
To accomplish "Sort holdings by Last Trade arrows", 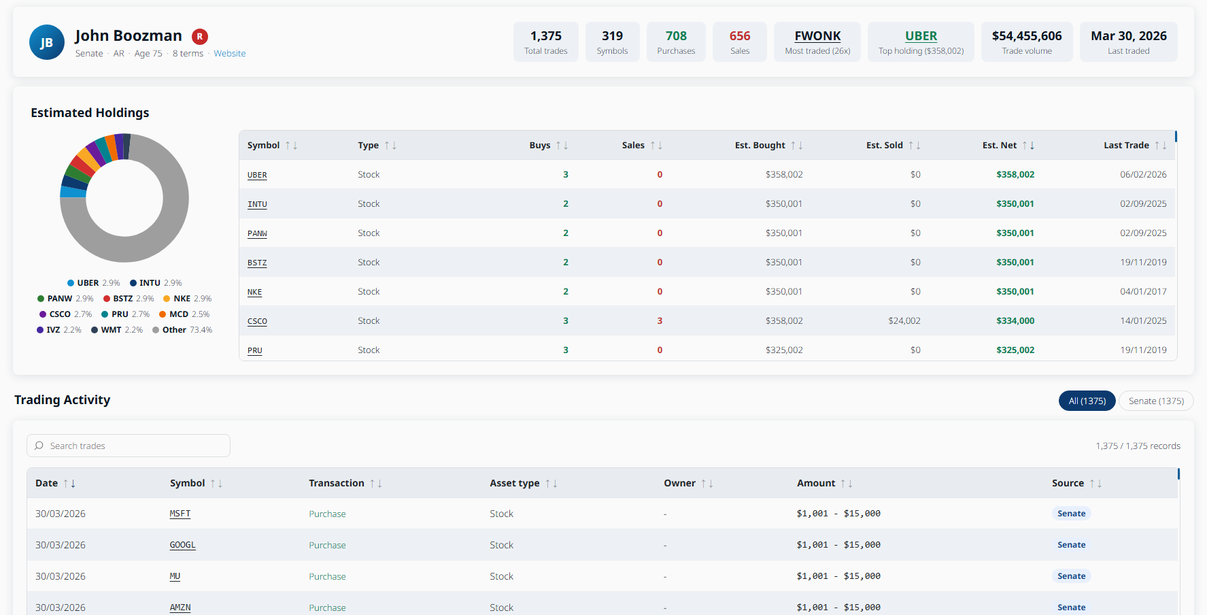I will (1161, 146).
